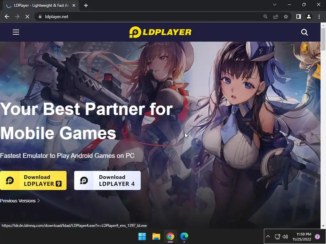
Task: Click the volume speaker icon in tray
Action: [285, 236]
